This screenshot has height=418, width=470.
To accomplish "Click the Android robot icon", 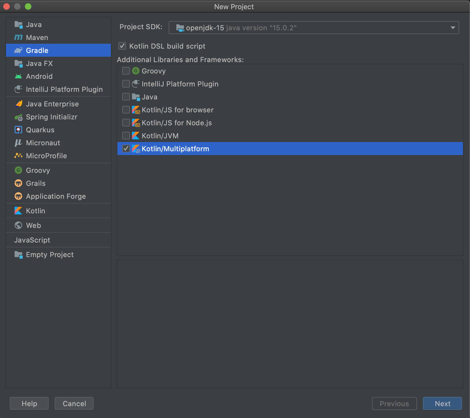I will [18, 76].
